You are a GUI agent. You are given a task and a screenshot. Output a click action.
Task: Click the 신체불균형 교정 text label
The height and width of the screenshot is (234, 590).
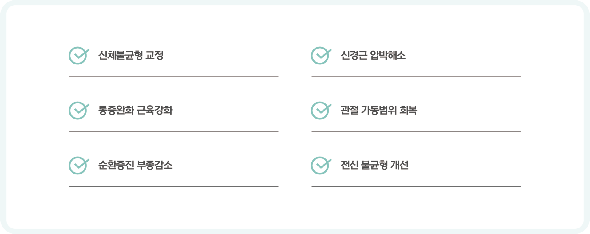tap(131, 56)
